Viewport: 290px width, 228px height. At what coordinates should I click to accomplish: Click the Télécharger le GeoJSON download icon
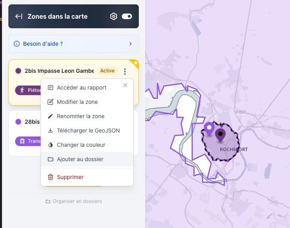(x=51, y=131)
